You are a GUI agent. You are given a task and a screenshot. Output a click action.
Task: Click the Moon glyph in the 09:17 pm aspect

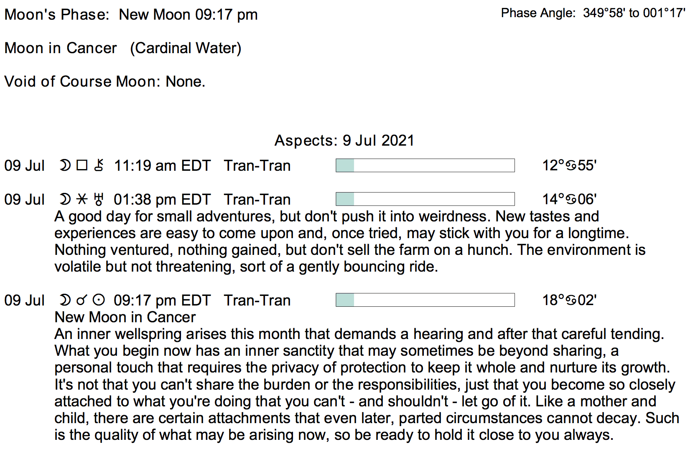pos(65,300)
